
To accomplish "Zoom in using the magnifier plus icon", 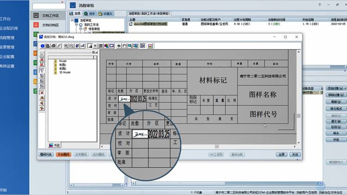I will [66, 46].
